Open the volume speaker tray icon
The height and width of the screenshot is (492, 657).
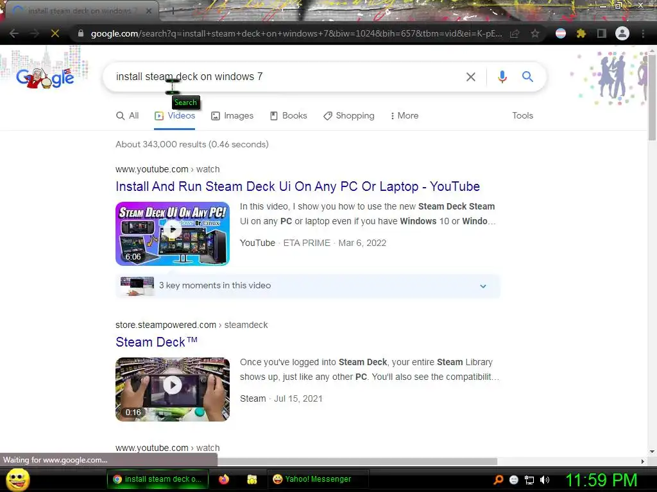click(x=544, y=480)
